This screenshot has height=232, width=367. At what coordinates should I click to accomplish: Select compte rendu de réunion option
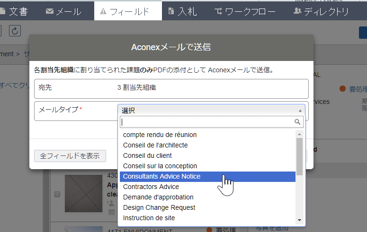207,135
